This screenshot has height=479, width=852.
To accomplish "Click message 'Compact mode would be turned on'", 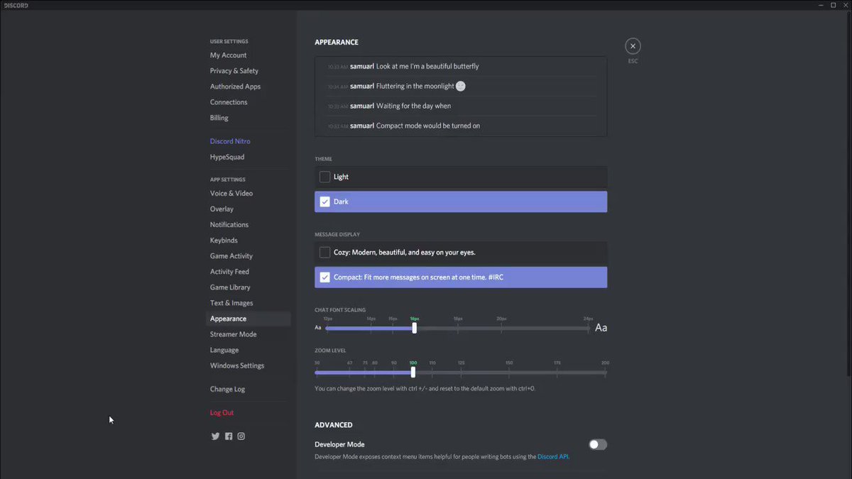I will coord(428,126).
